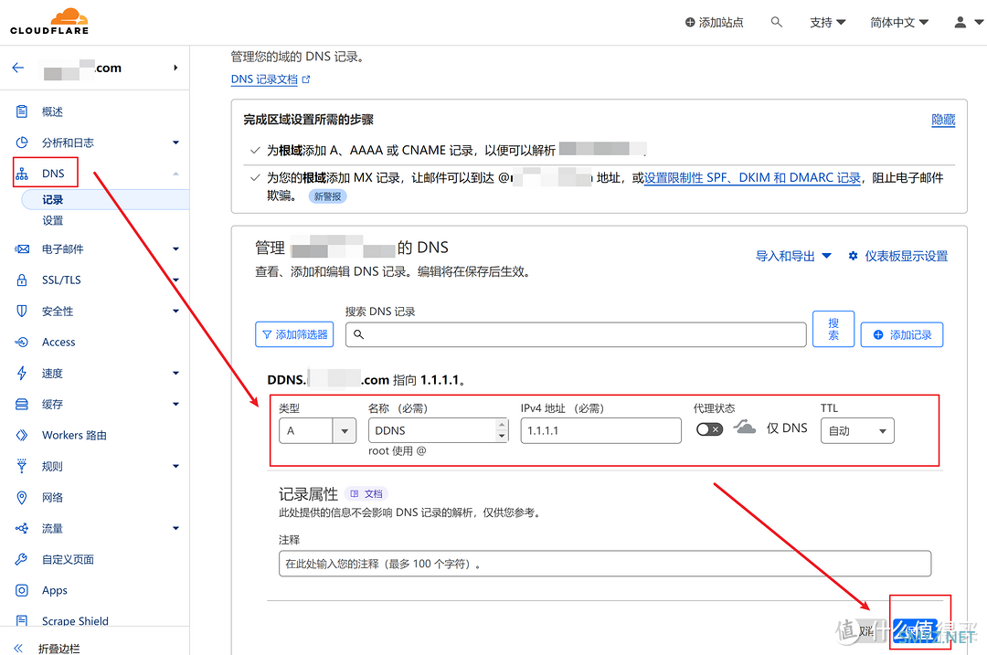Toggle the 代理状态 proxy switch
The height and width of the screenshot is (655, 987).
point(709,429)
